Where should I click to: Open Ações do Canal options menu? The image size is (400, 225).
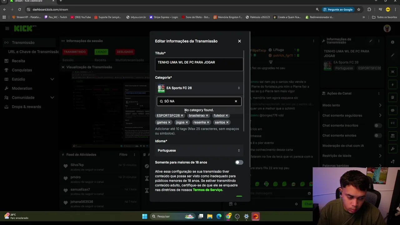(378, 93)
